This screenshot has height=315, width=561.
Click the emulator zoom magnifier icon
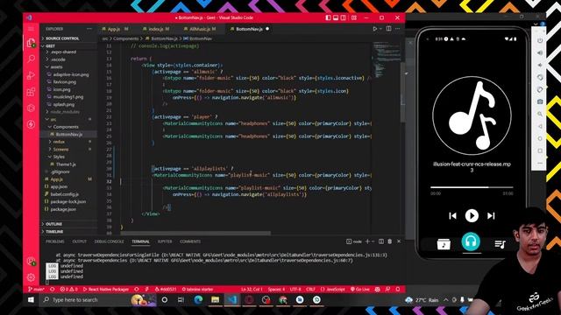tap(540, 114)
